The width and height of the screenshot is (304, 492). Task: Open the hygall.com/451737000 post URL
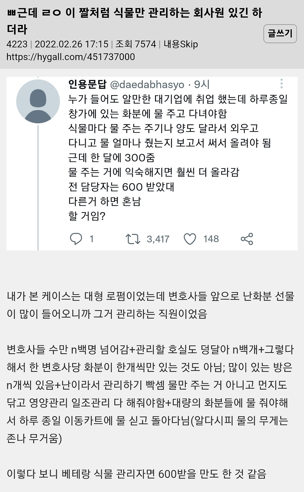tap(71, 57)
